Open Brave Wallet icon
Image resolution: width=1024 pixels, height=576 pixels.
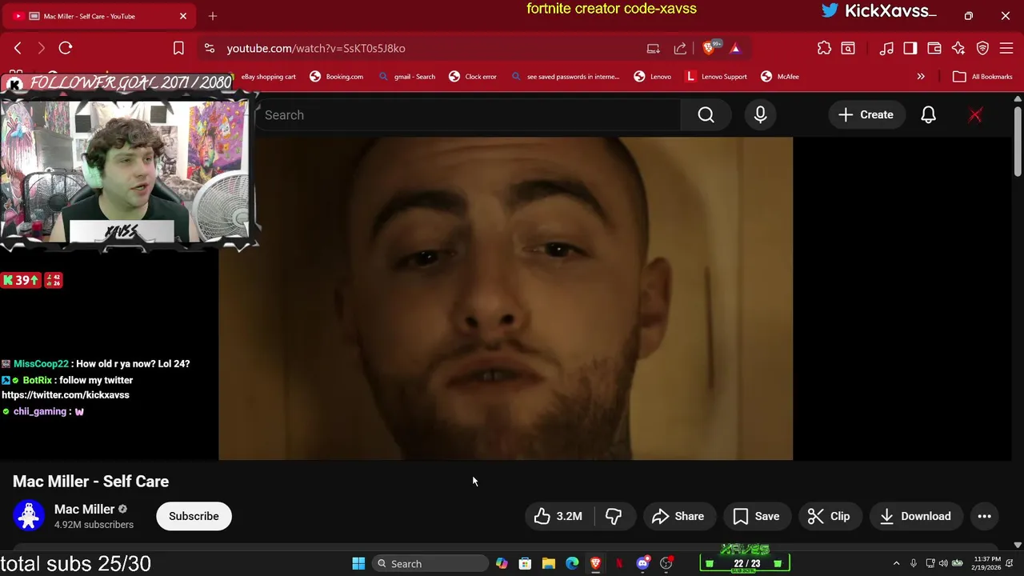[x=934, y=48]
